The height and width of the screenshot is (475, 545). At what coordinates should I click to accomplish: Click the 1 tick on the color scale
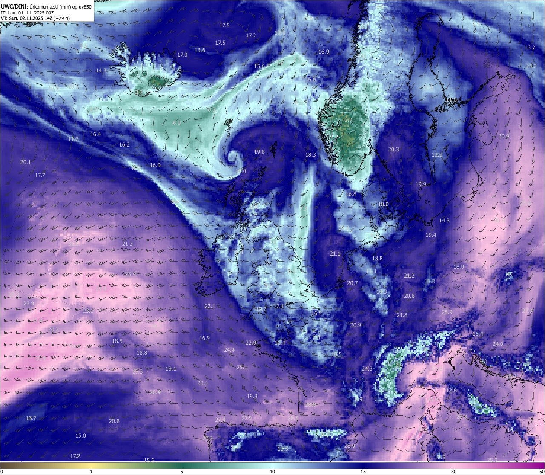click(x=91, y=471)
